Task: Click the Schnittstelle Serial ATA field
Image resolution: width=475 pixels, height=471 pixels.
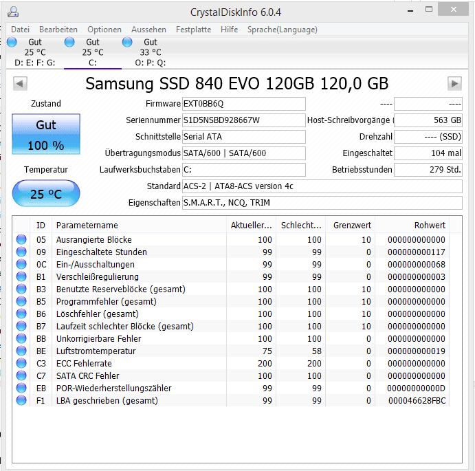Action: coord(244,137)
